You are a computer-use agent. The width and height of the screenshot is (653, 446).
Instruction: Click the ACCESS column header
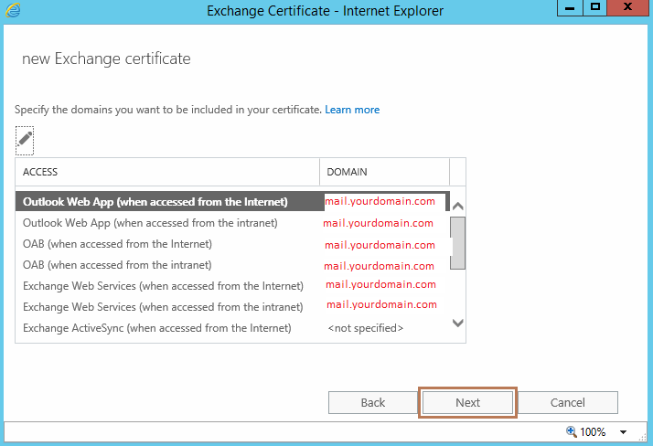167,172
